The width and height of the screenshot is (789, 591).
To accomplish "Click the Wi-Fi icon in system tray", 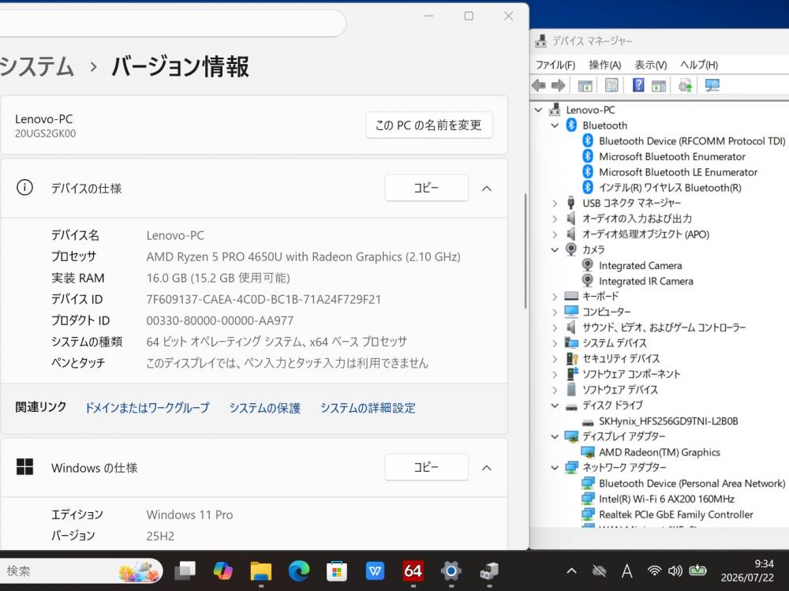I will coord(654,570).
